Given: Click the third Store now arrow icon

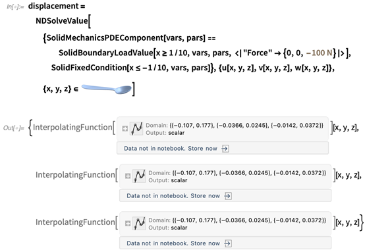Looking at the screenshot, I should [228, 243].
